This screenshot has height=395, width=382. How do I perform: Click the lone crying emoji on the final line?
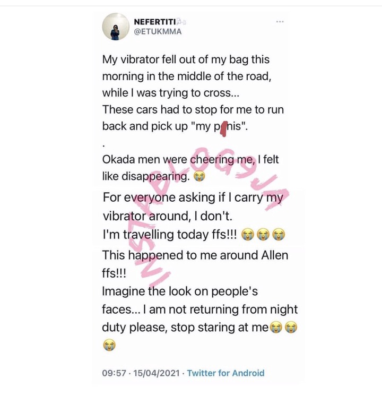click(109, 345)
